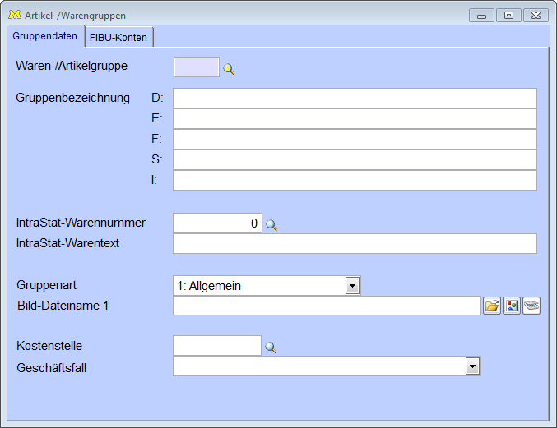Click the yellow M application icon in title bar
Viewport: 557px width, 428px height.
(x=13, y=15)
